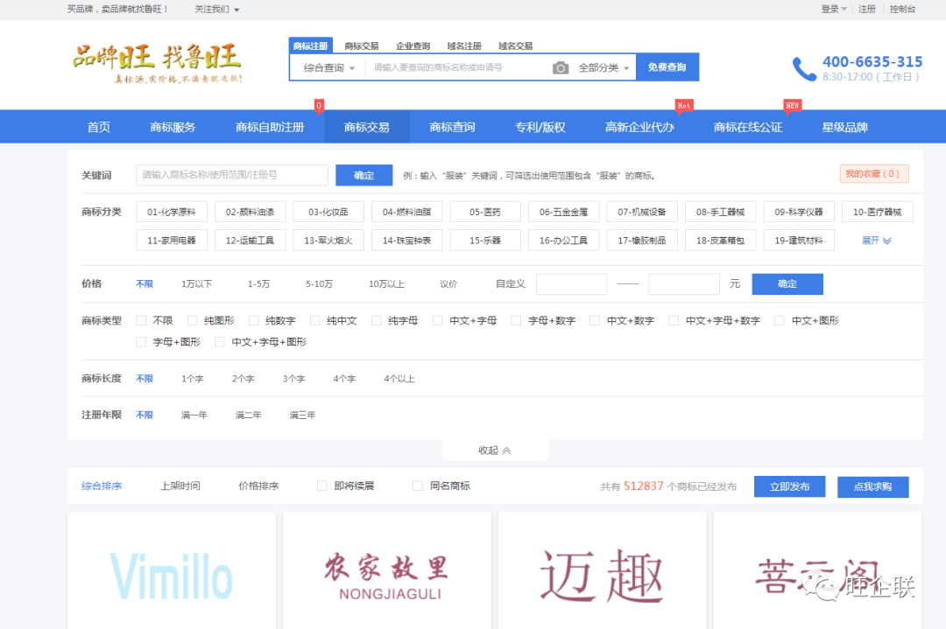Click the keyword input field
This screenshot has width=946, height=629.
232,175
